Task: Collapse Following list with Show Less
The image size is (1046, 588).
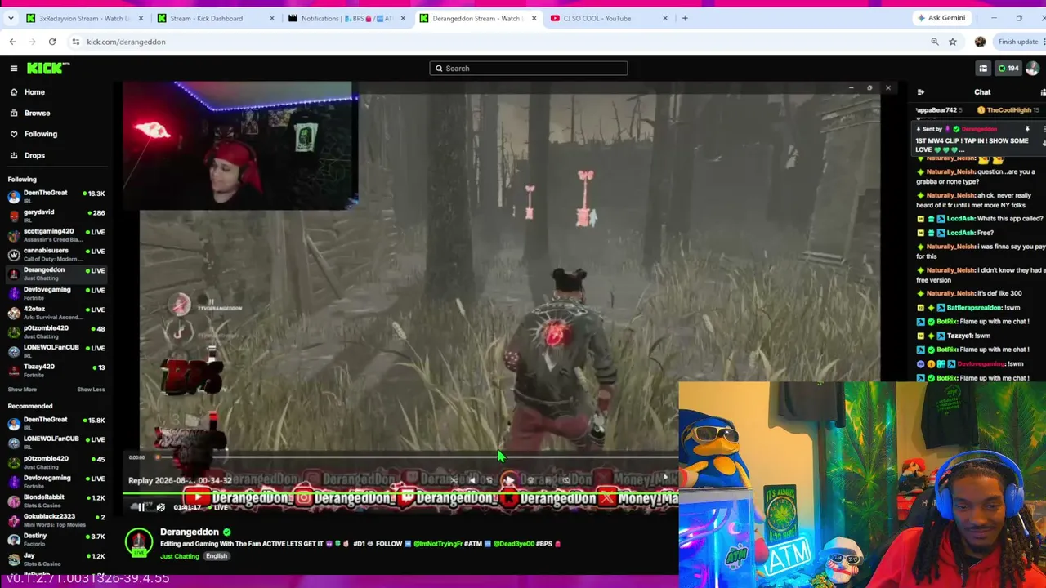Action: pyautogui.click(x=91, y=390)
